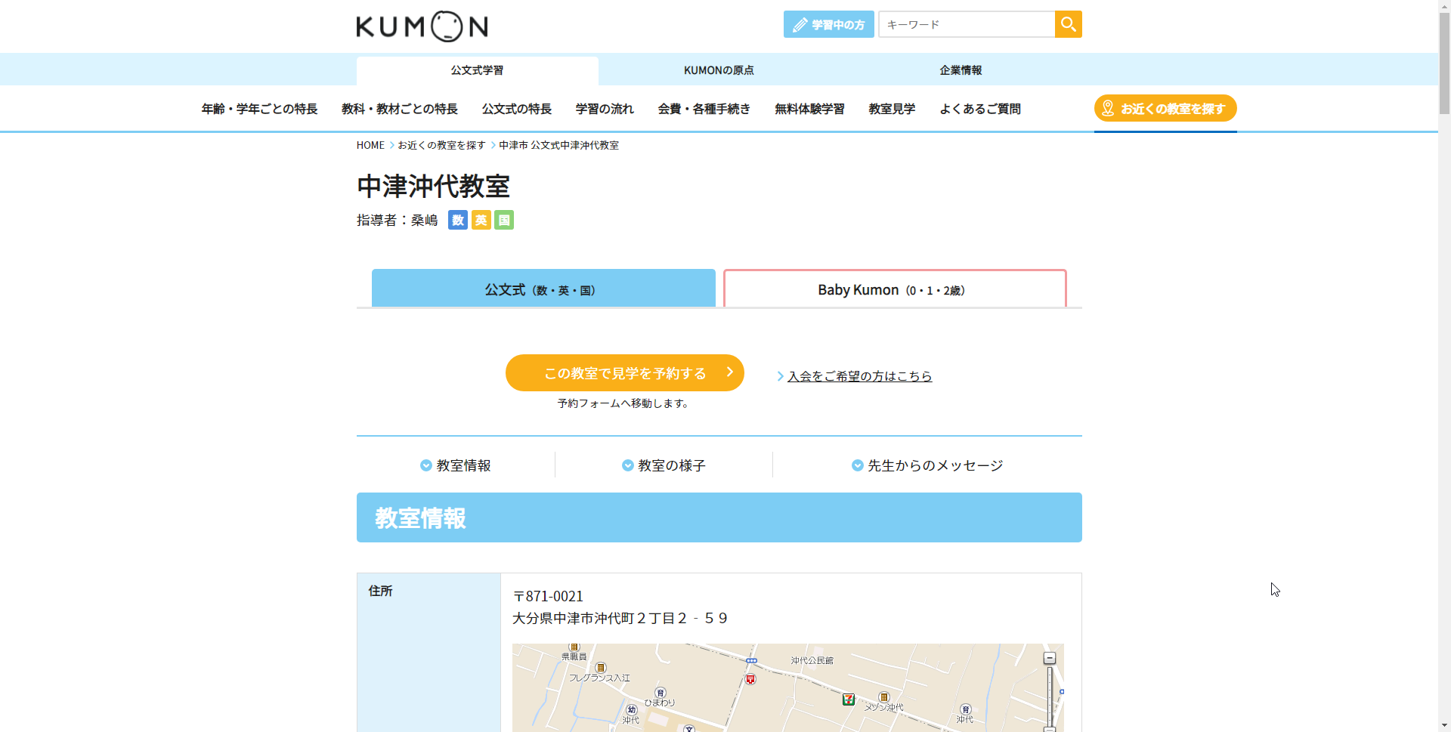Image resolution: width=1451 pixels, height=732 pixels.
Task: Jump to 先生からのメッセージ section anchor
Action: tap(927, 465)
